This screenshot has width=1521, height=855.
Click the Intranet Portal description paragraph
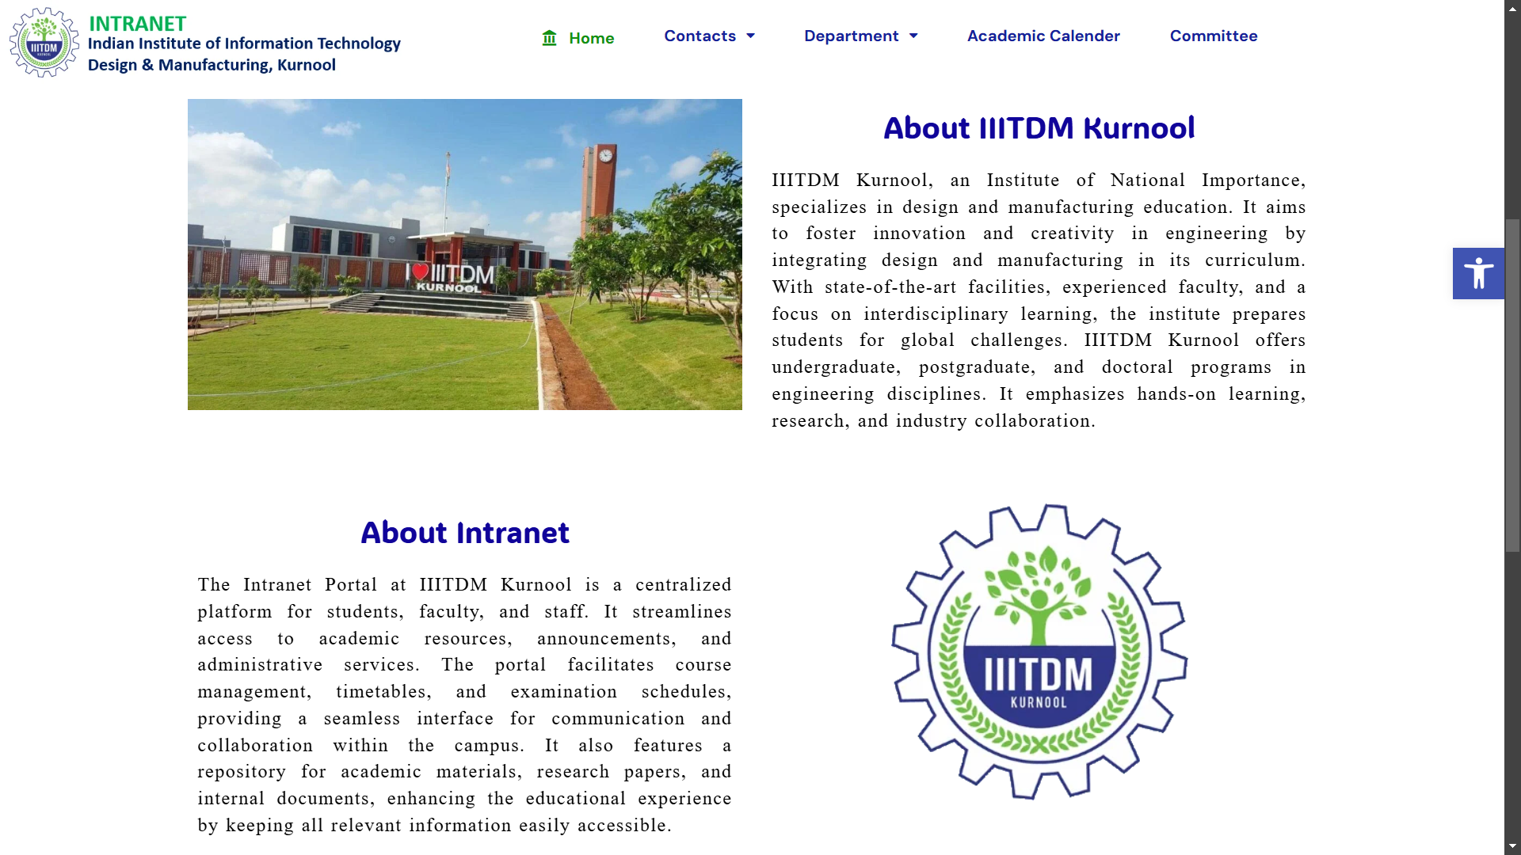point(464,705)
